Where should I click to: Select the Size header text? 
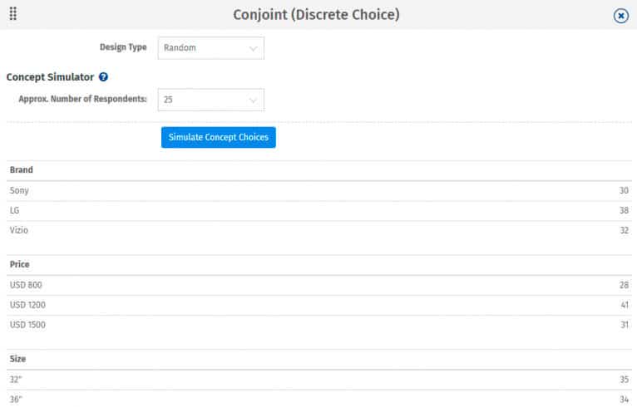click(x=17, y=359)
